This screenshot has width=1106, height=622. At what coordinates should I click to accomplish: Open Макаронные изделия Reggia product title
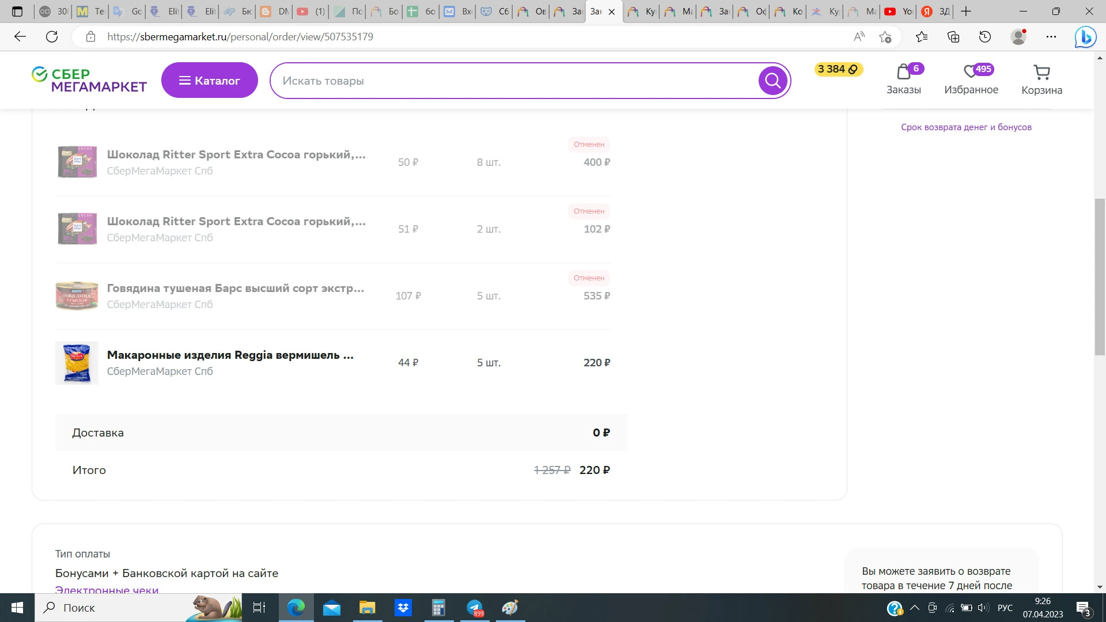pyautogui.click(x=230, y=355)
